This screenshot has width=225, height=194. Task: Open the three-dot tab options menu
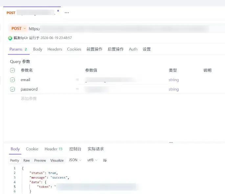pyautogui.click(x=67, y=13)
